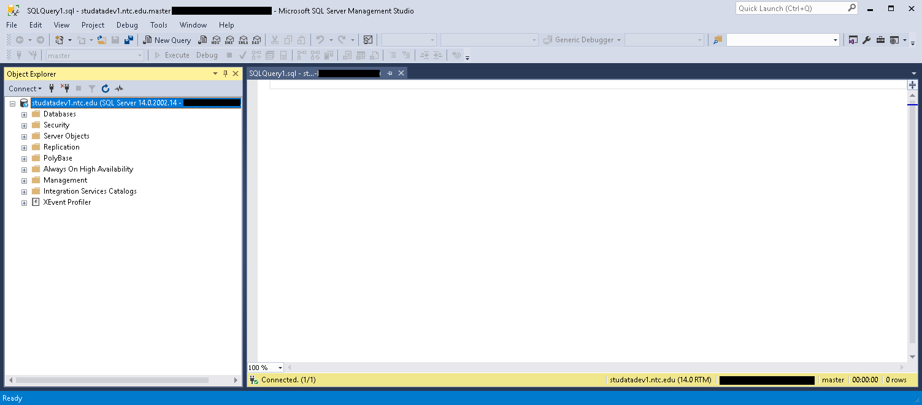Open the Tools menu
922x405 pixels.
tap(158, 25)
